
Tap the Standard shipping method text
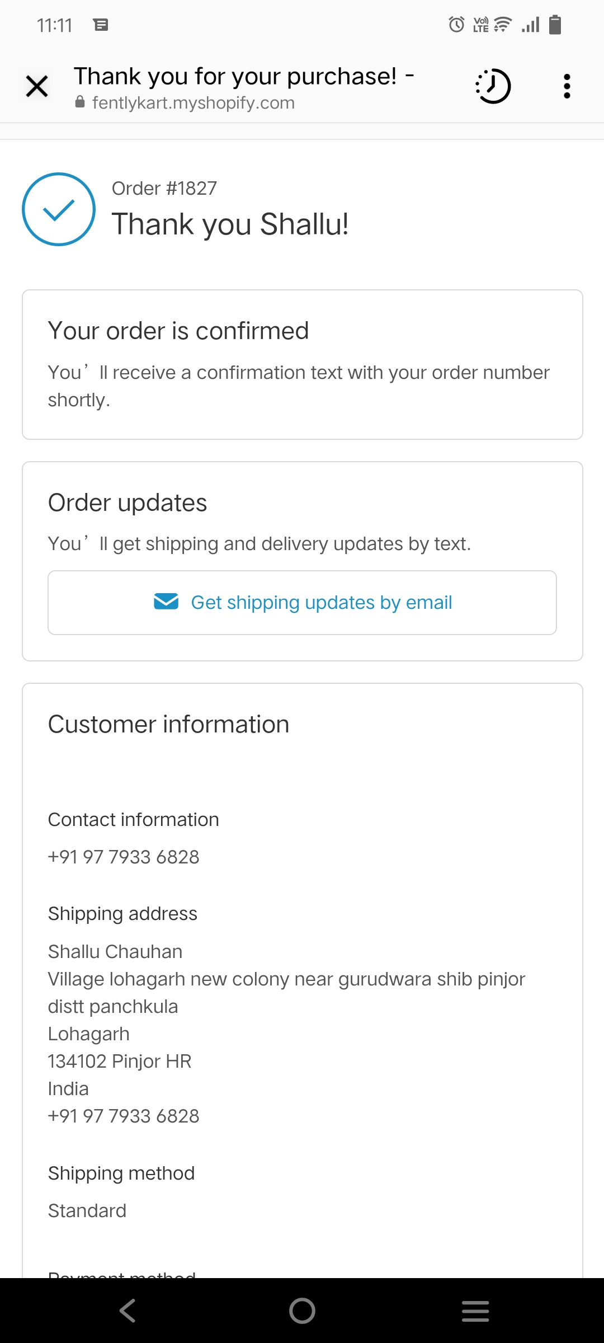[87, 1210]
